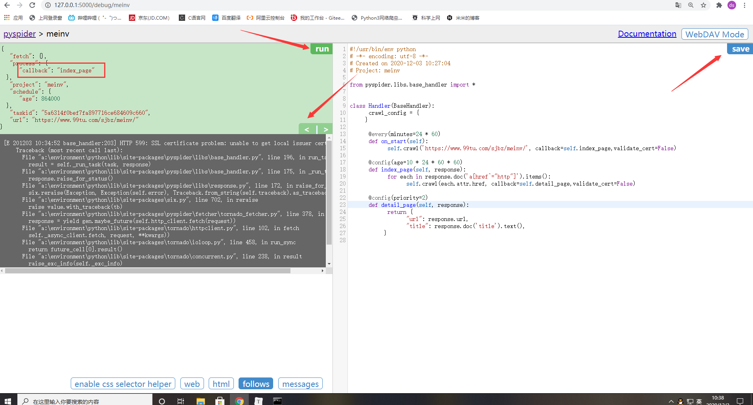Open the Python3网络爬虫 bookmark
This screenshot has height=405, width=753.
(x=377, y=18)
